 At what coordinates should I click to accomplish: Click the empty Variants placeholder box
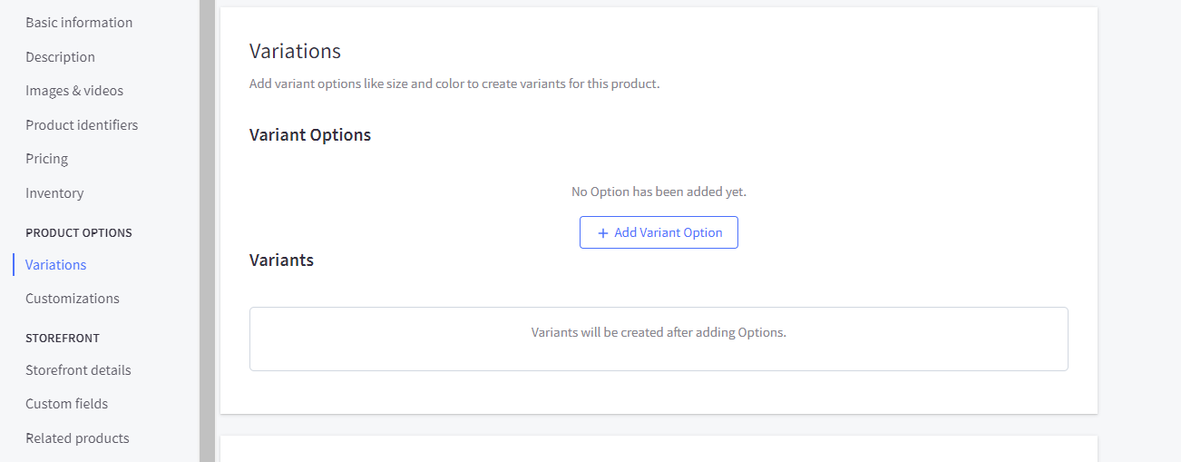[659, 339]
